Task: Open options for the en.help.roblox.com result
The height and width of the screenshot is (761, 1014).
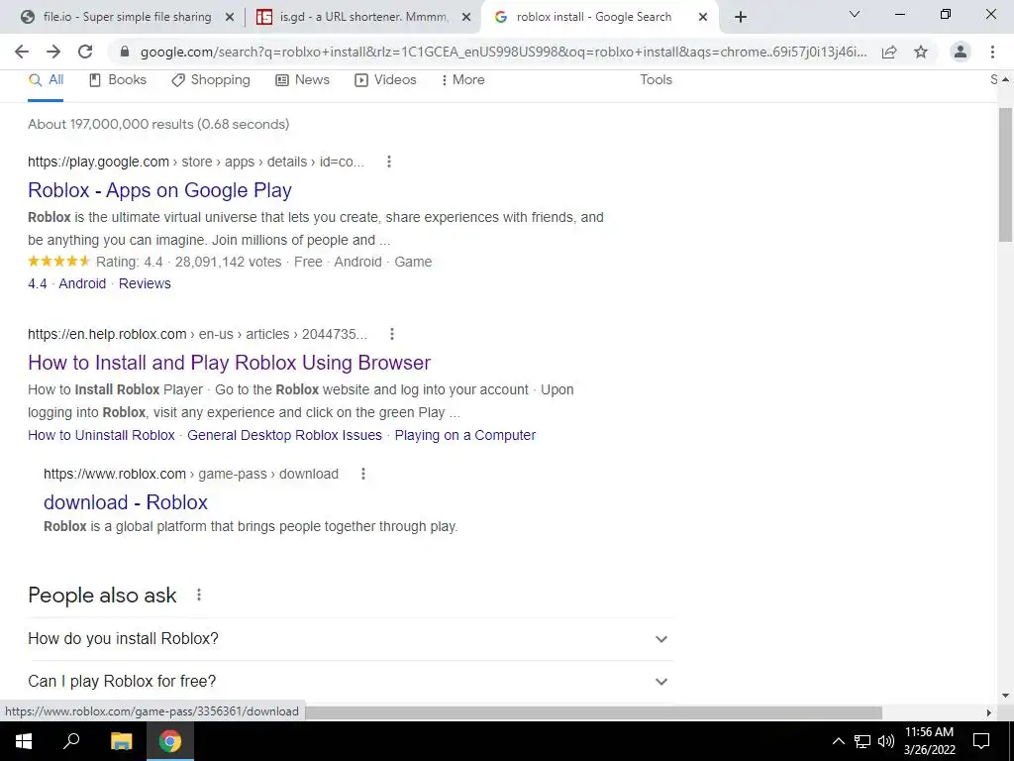Action: click(392, 334)
